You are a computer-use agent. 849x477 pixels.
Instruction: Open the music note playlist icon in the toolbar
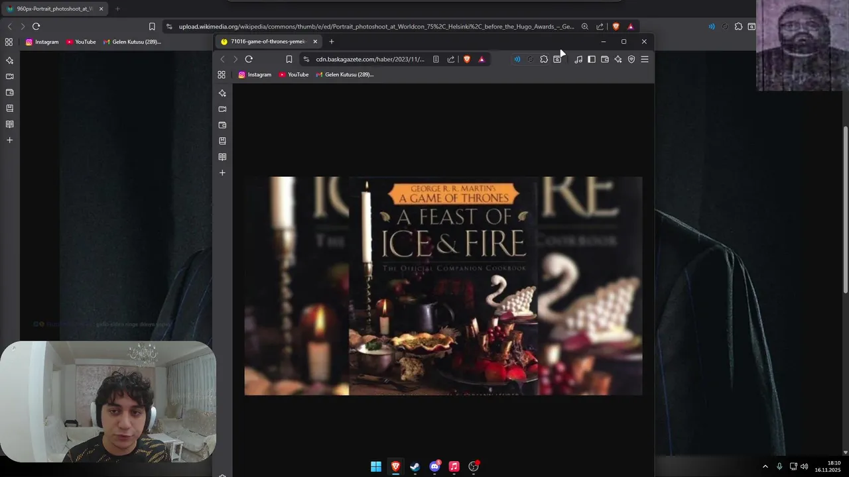pyautogui.click(x=578, y=59)
